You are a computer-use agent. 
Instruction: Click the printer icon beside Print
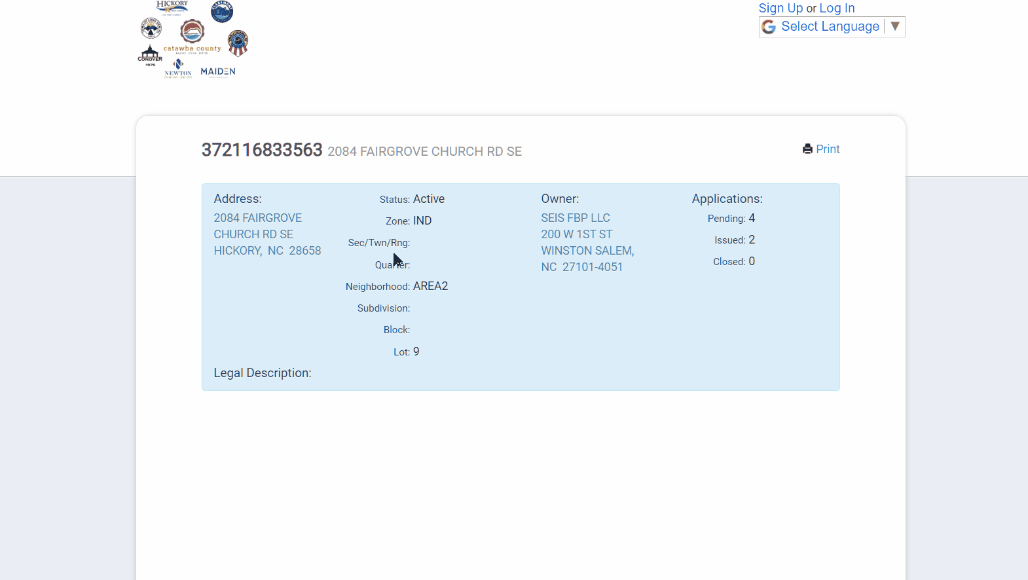pos(807,149)
